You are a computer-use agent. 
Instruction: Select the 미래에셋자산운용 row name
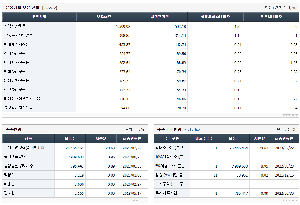pyautogui.click(x=19, y=44)
